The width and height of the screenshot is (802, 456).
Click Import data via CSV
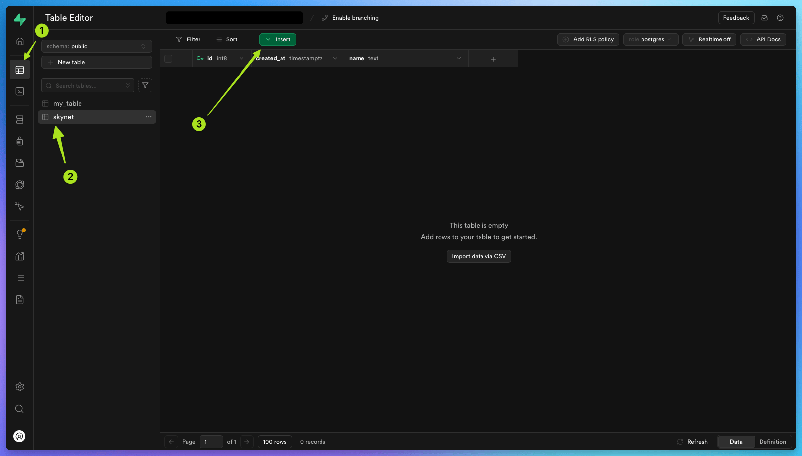click(479, 256)
